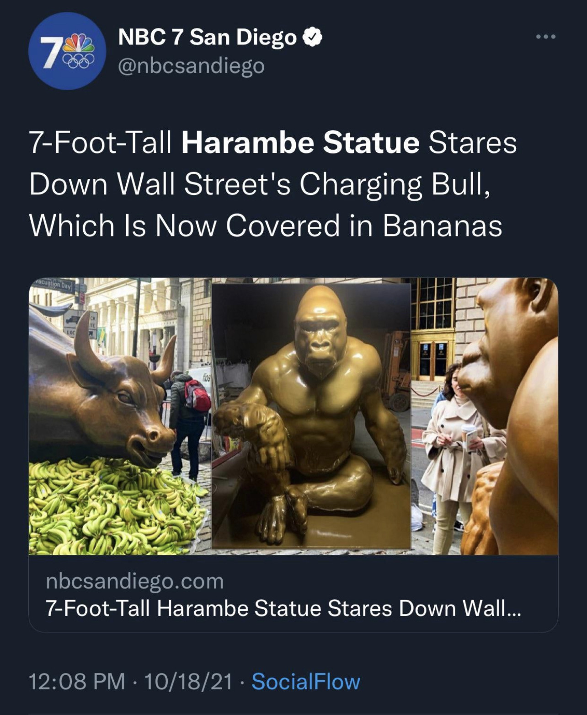587x715 pixels.
Task: Open the nbcsandiego.com link card domain
Action: (x=135, y=581)
